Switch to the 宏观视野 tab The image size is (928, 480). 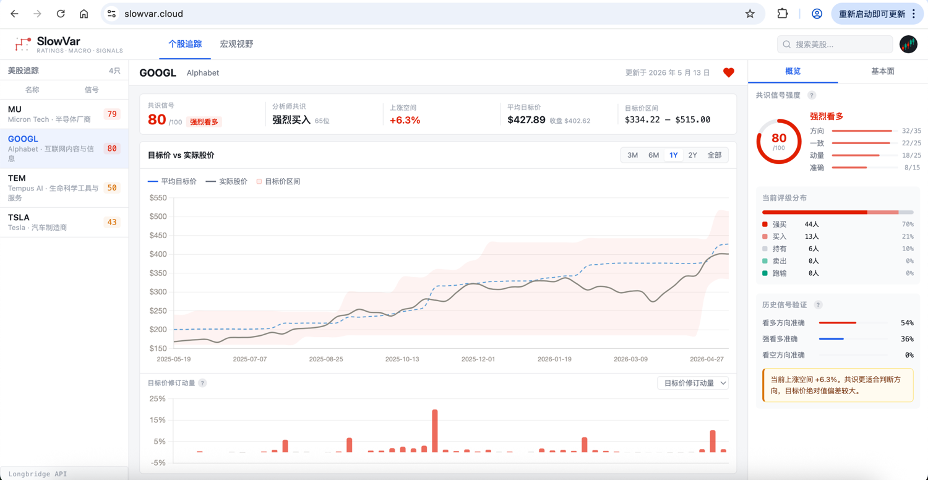tap(236, 44)
